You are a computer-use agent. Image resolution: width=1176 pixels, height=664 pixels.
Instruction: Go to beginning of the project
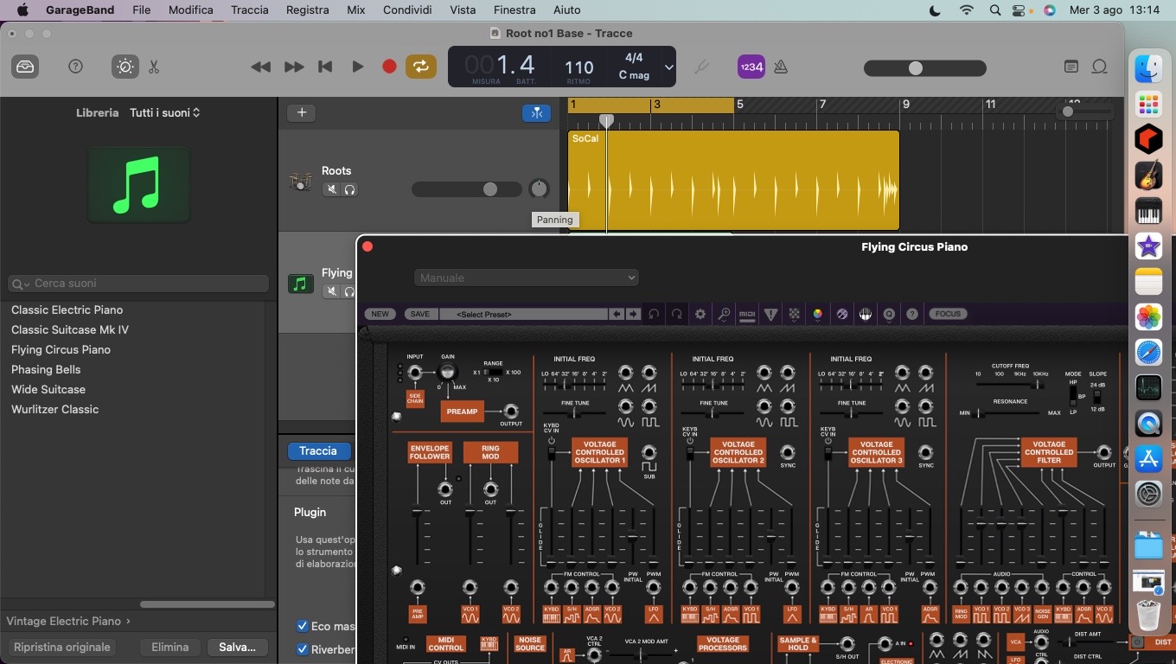pos(325,67)
